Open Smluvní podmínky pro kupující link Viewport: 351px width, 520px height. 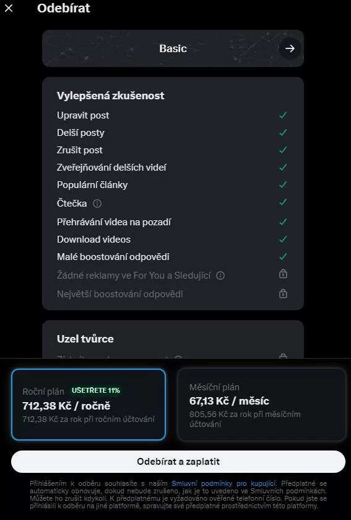(223, 483)
